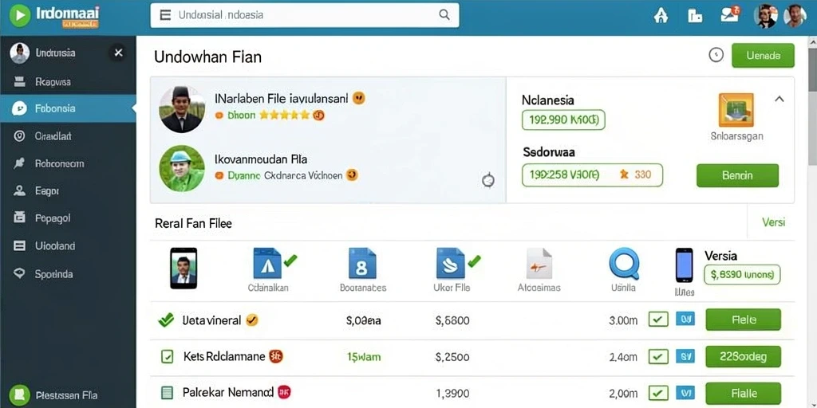
Task: Select Eagpi in sidebar
Action: [x=68, y=191]
